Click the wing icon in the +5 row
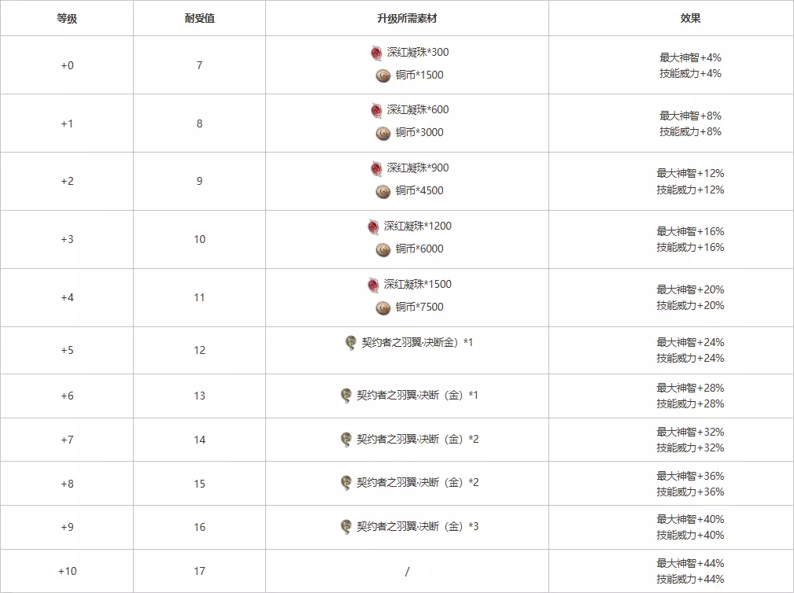This screenshot has height=593, width=794. point(350,343)
